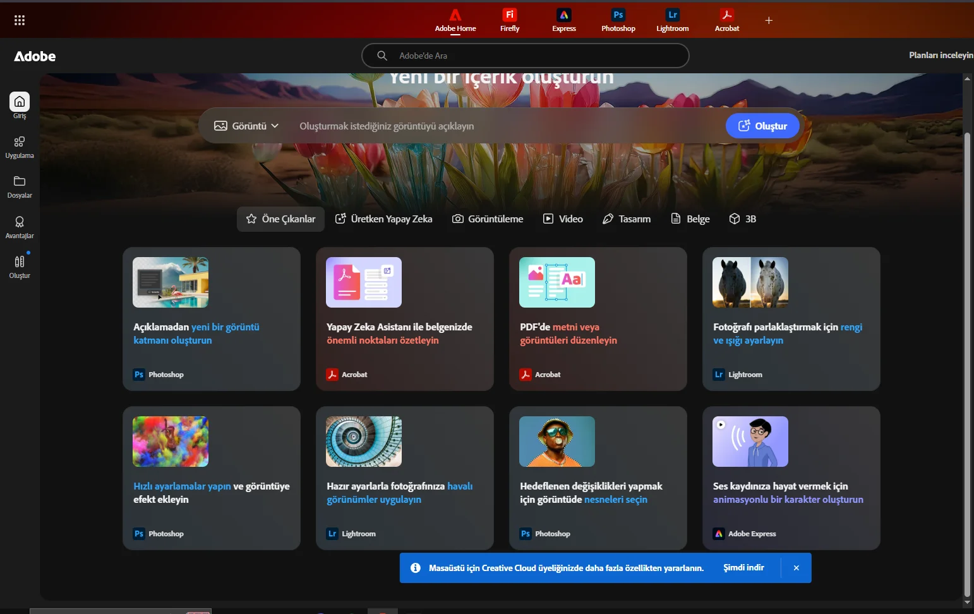Click the man with sunglasses thumbnail
Viewport: 974px width, 614px height.
(557, 442)
